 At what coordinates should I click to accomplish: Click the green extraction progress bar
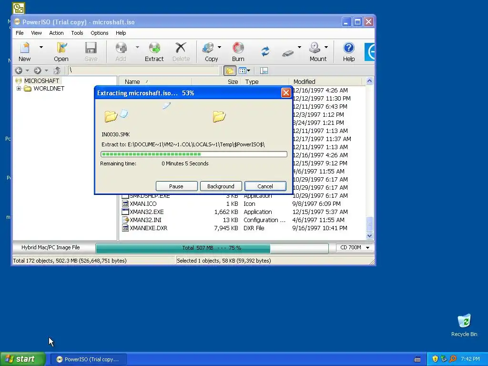click(x=193, y=154)
